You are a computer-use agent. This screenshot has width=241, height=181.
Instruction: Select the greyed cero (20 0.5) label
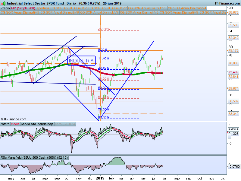click(65, 124)
